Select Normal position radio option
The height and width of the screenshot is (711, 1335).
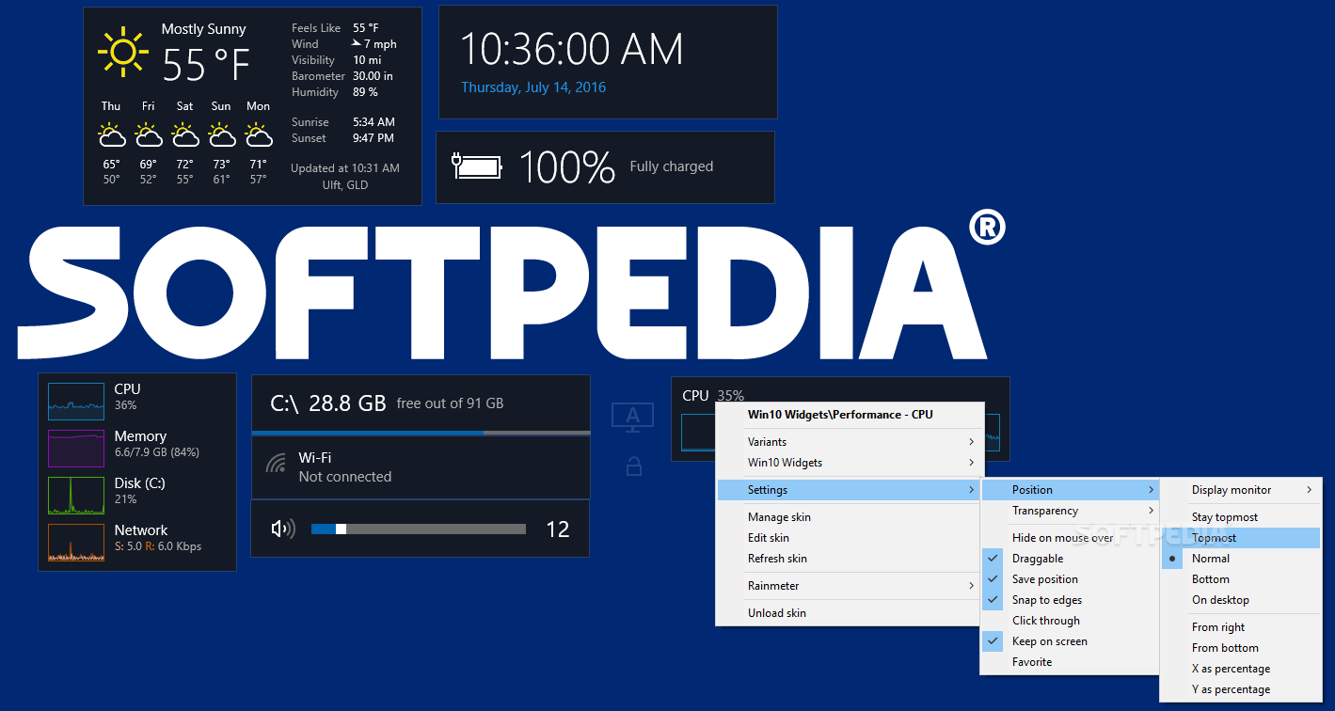pyautogui.click(x=1241, y=559)
